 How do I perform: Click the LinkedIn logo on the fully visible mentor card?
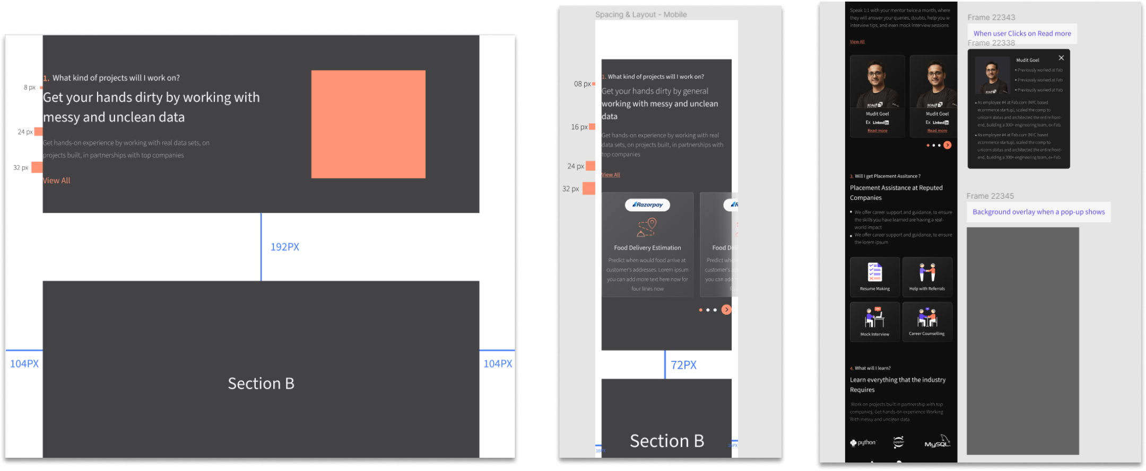tap(881, 122)
